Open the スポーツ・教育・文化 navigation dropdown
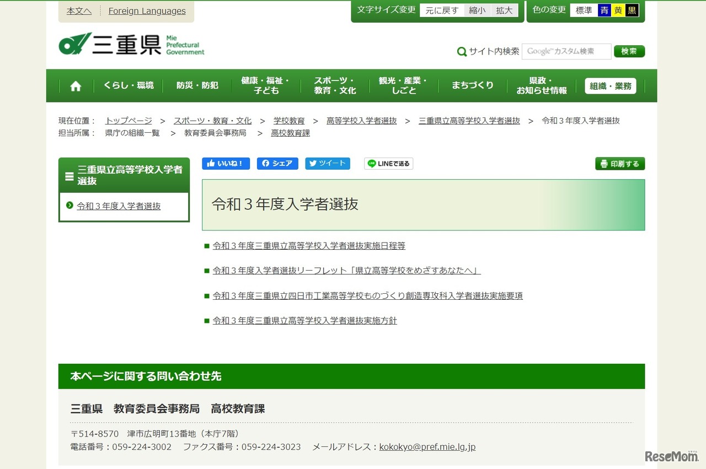Image resolution: width=706 pixels, height=469 pixels. click(334, 86)
